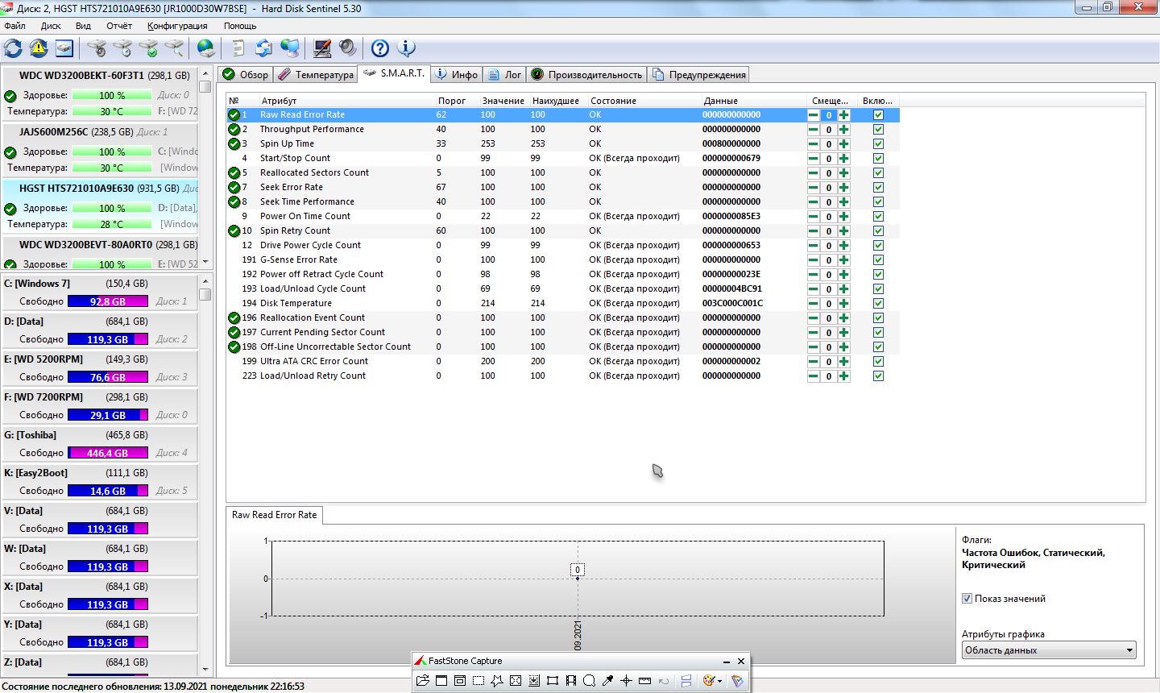Click the 'Данные' column header
The image size is (1160, 693).
tap(720, 101)
